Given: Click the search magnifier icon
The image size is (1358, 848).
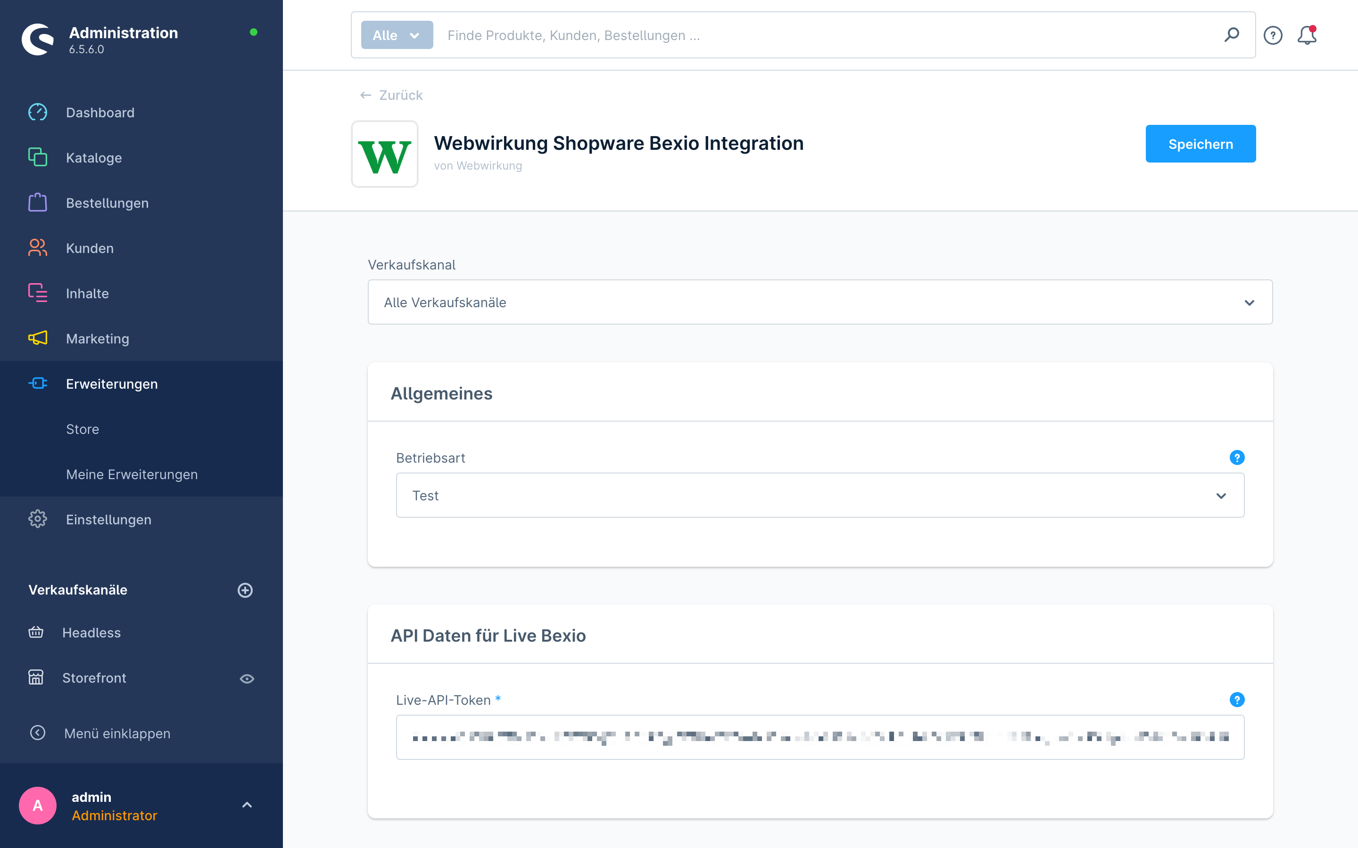Looking at the screenshot, I should tap(1232, 35).
